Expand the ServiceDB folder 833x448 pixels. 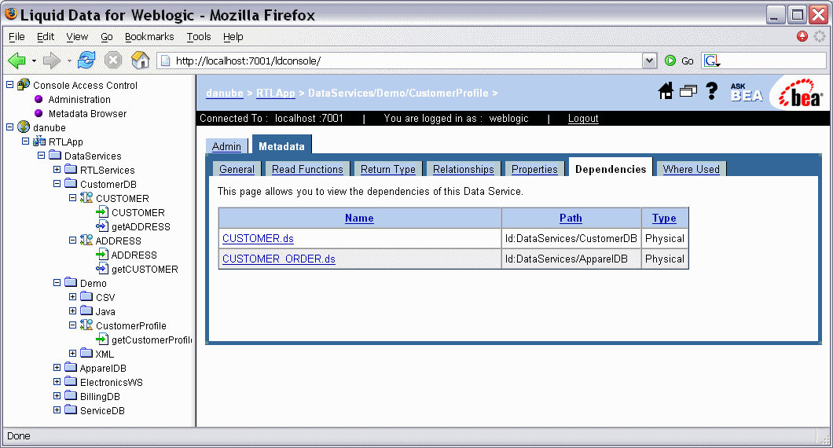click(57, 410)
